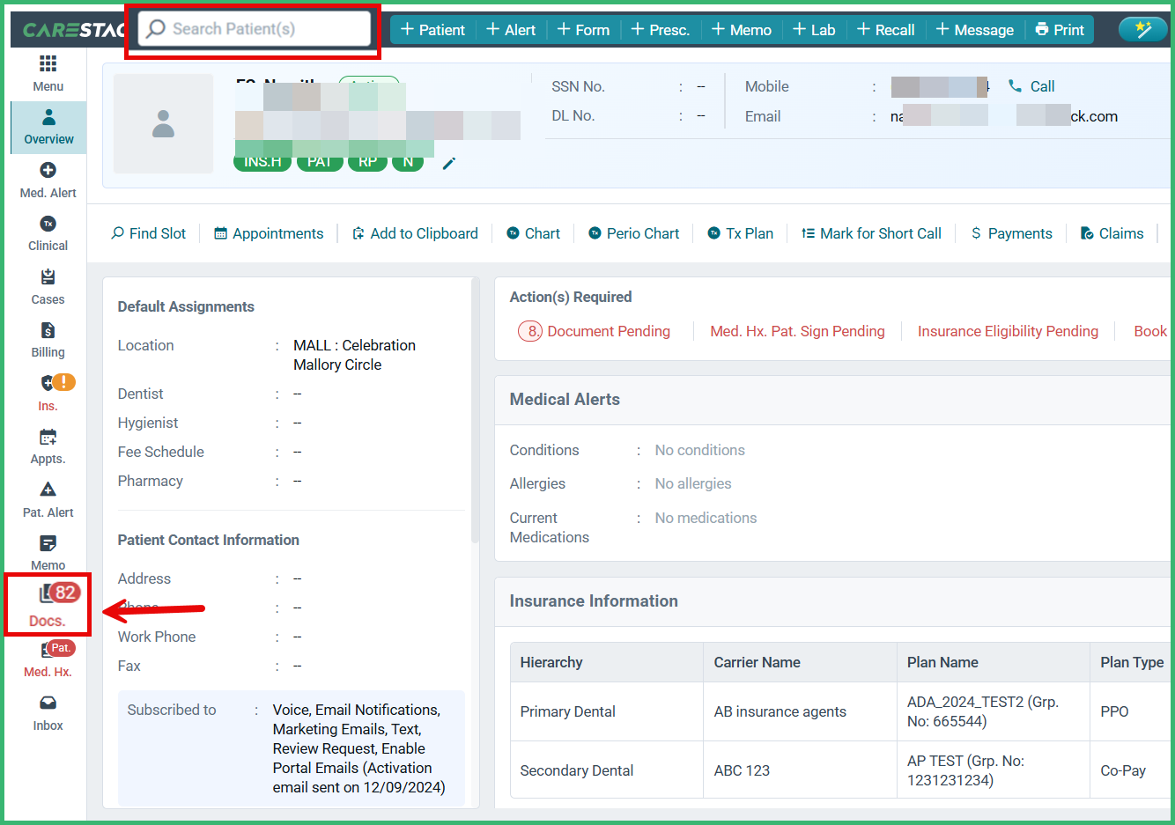Click the Call link next to Mobile
1175x825 pixels.
[1031, 86]
